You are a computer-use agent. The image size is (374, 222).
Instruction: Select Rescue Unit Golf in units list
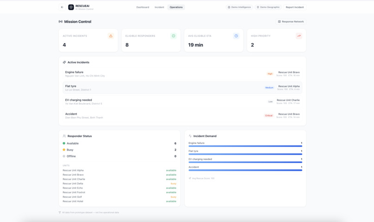pos(72,197)
